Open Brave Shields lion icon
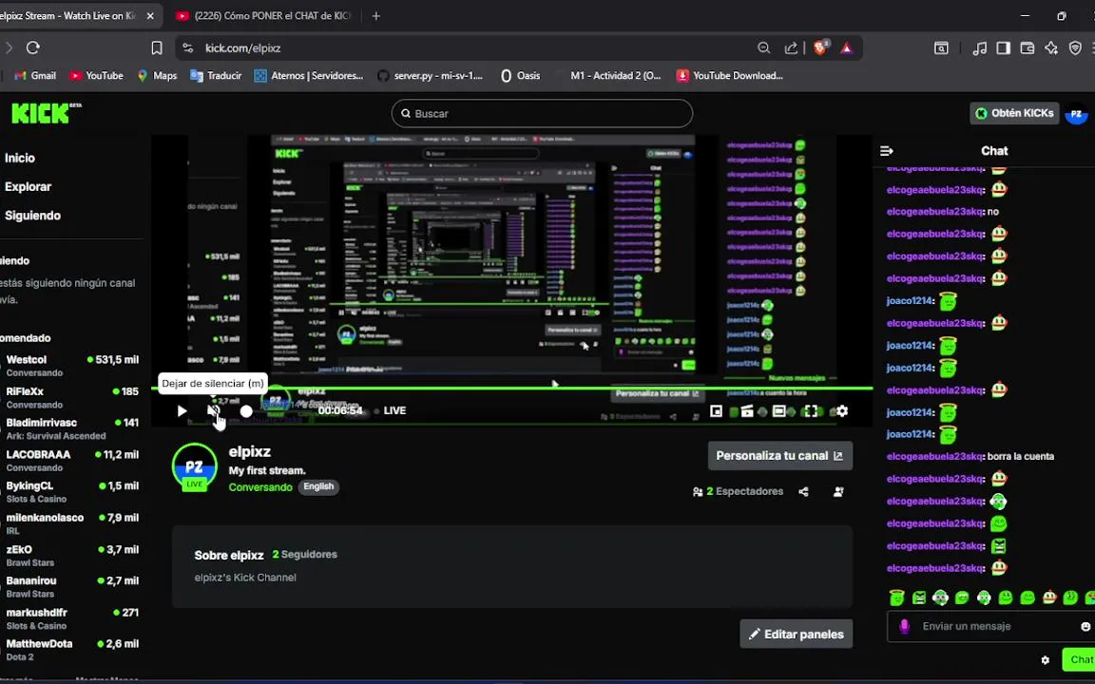 (x=820, y=47)
